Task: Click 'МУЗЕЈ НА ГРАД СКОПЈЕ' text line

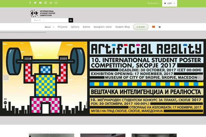Action: (x=127, y=111)
